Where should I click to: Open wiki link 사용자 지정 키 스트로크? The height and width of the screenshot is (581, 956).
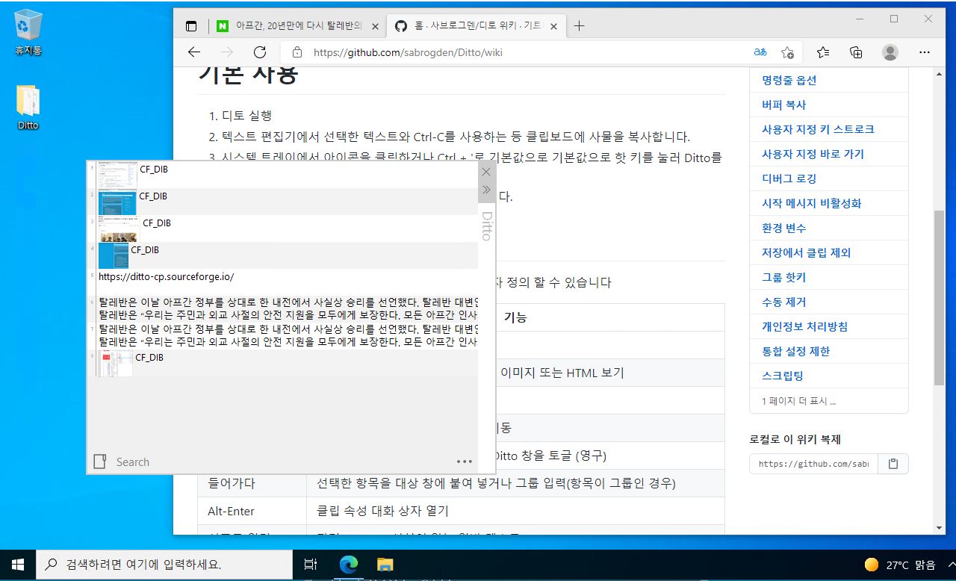click(818, 129)
